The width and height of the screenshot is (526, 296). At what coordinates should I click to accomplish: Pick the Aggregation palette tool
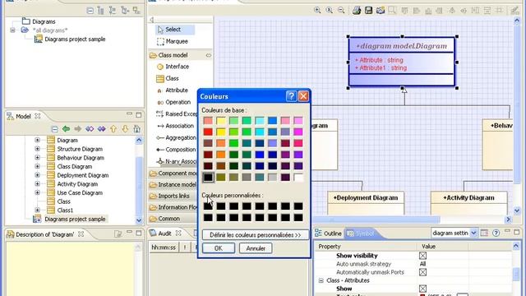177,137
